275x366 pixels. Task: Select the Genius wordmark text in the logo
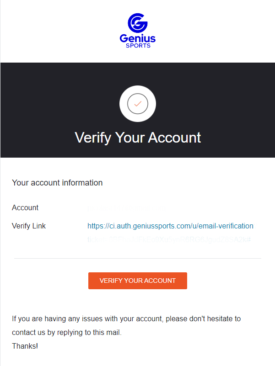tap(137, 38)
